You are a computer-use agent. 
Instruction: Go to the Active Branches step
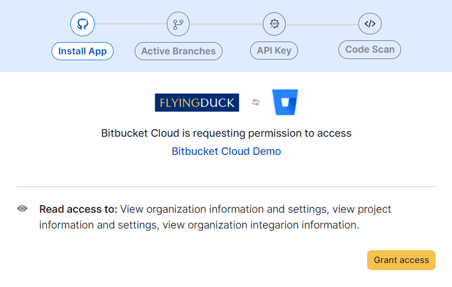179,51
